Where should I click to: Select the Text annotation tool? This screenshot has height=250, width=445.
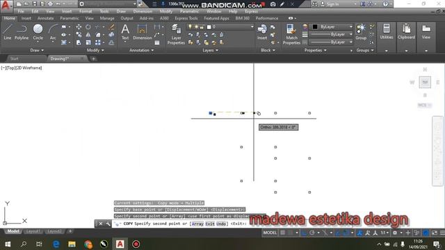point(125,32)
